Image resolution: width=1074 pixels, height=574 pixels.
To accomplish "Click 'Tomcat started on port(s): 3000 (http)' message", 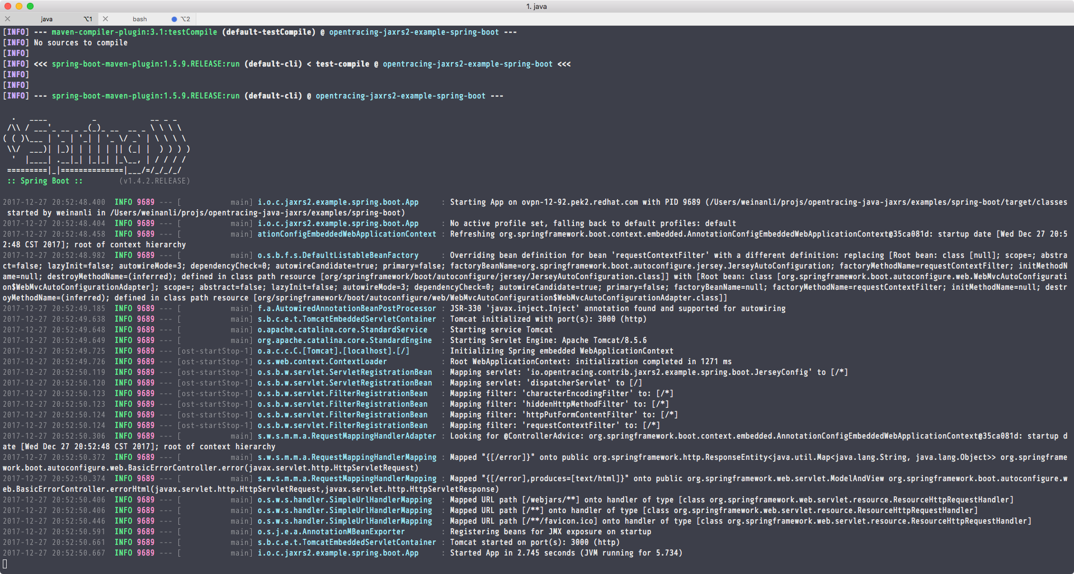I will click(x=535, y=542).
